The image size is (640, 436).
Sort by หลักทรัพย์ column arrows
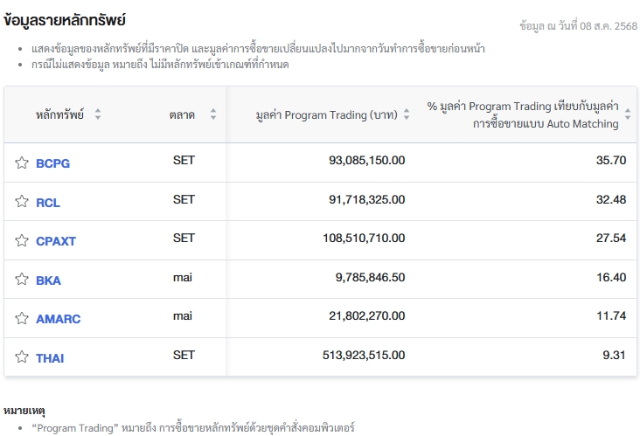(98, 114)
